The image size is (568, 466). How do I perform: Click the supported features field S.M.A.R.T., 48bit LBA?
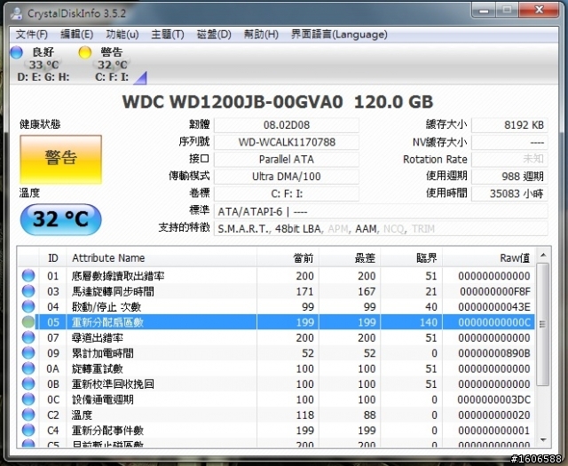point(381,229)
